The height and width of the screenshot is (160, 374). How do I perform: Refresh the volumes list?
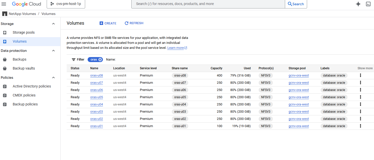tap(134, 23)
